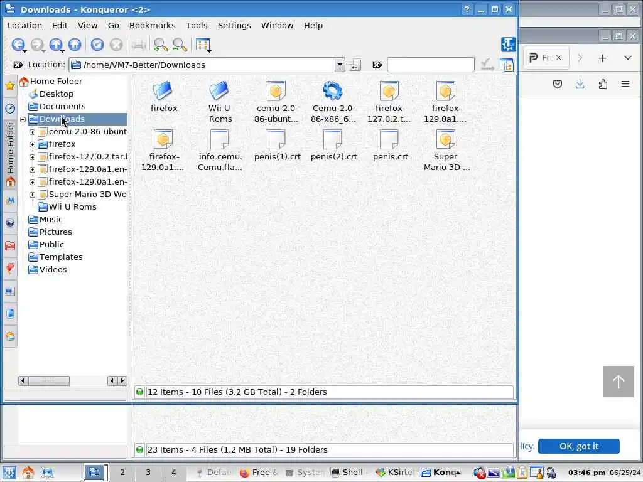Click the download icon in browser window
Image resolution: width=643 pixels, height=482 pixels.
point(580,85)
